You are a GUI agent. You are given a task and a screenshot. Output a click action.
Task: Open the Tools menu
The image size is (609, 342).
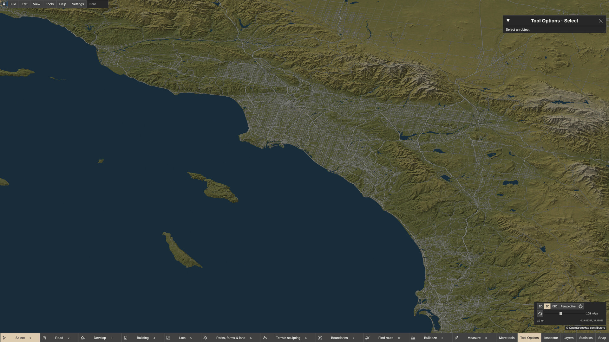(50, 4)
